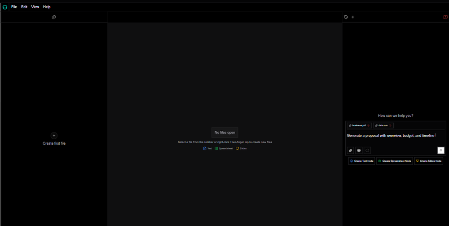Open the Help menu

[x=47, y=7]
